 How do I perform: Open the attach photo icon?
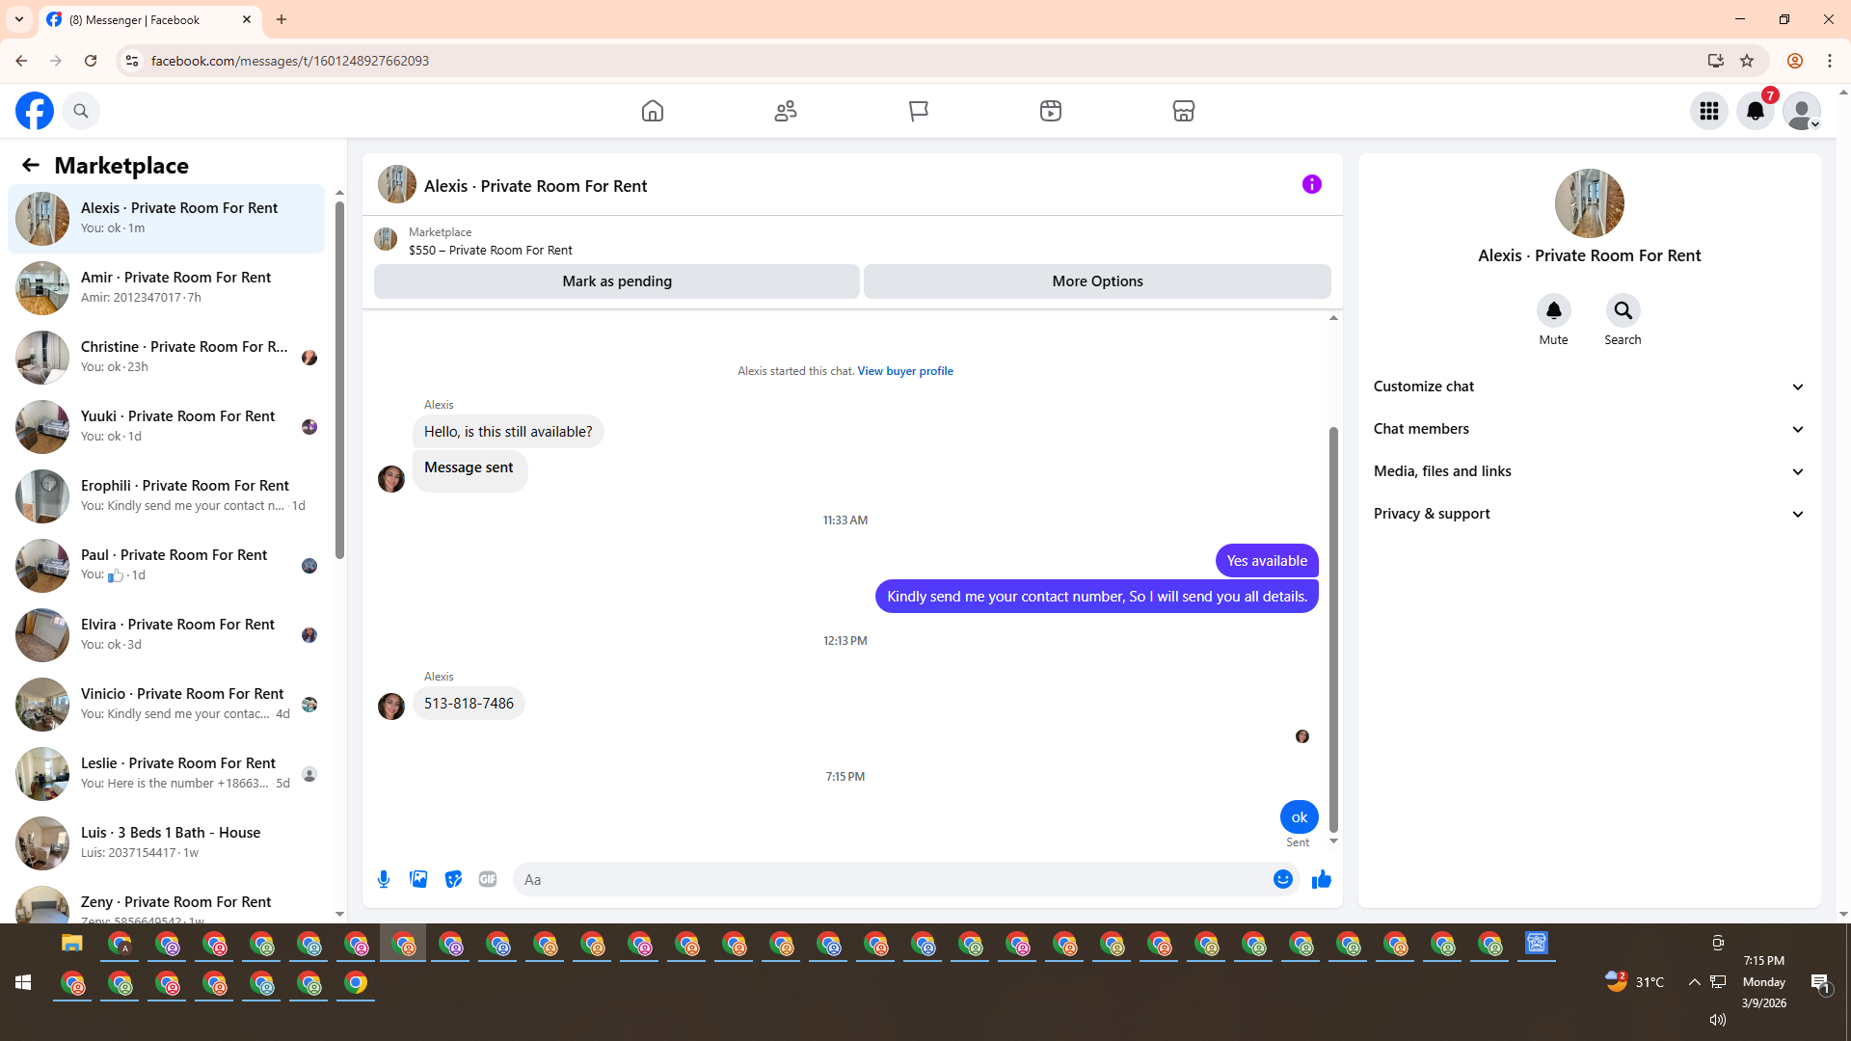418,879
